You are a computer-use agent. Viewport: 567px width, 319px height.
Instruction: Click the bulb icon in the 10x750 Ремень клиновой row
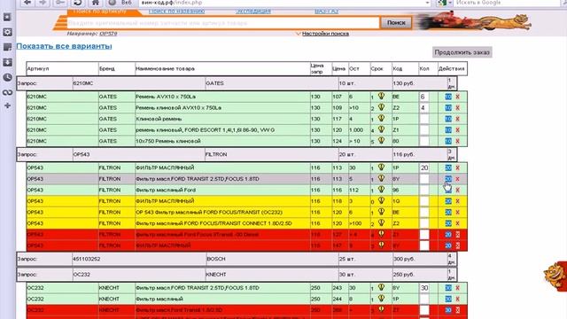tap(381, 140)
